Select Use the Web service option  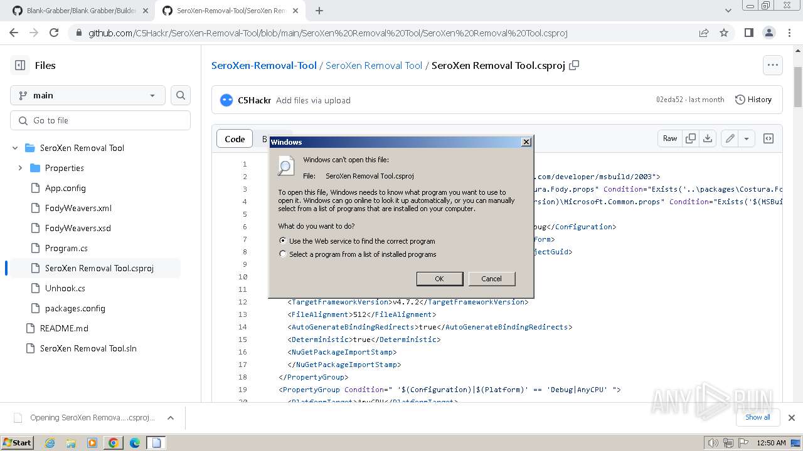pyautogui.click(x=283, y=241)
